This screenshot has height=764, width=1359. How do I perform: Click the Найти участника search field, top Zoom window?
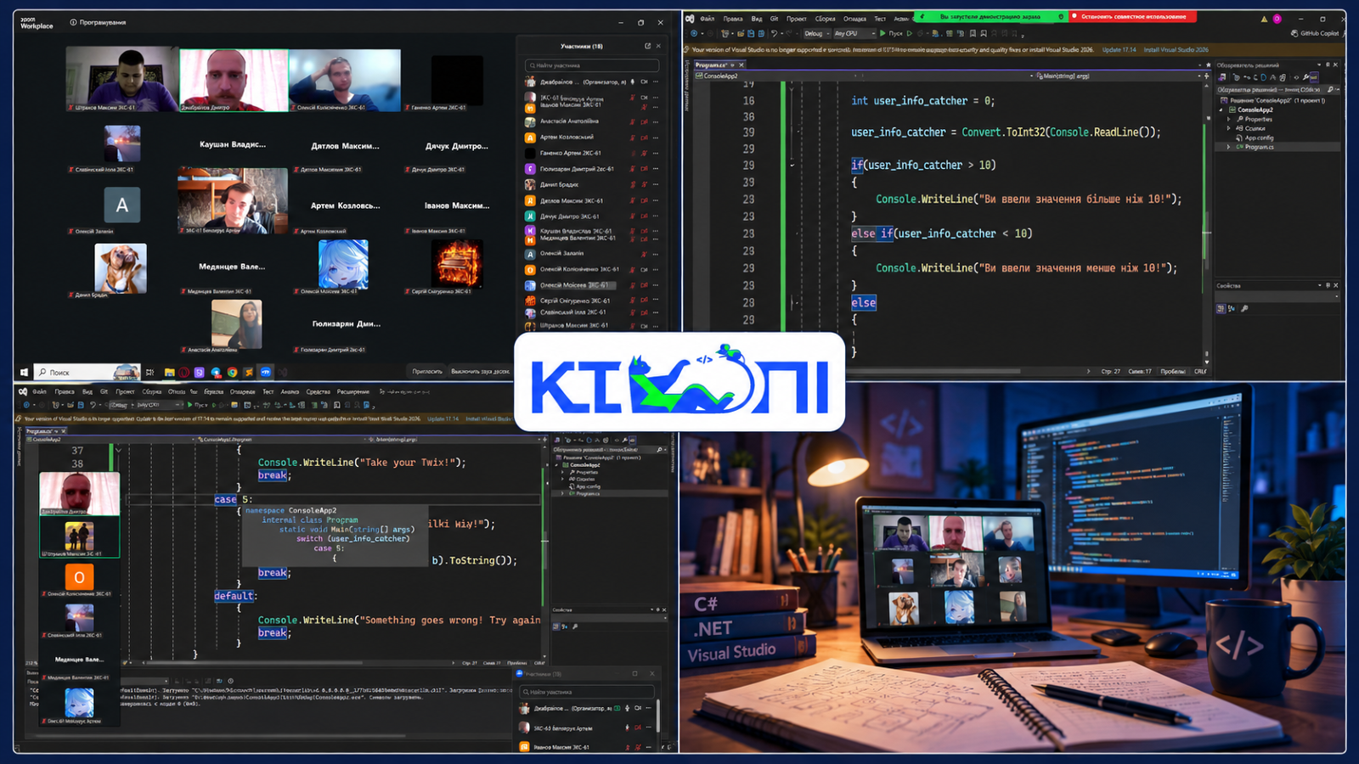[592, 65]
